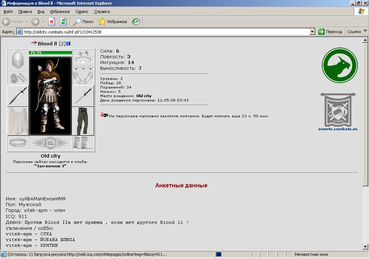Click the Пол: Мужской line
369x259 pixels.
click(23, 204)
